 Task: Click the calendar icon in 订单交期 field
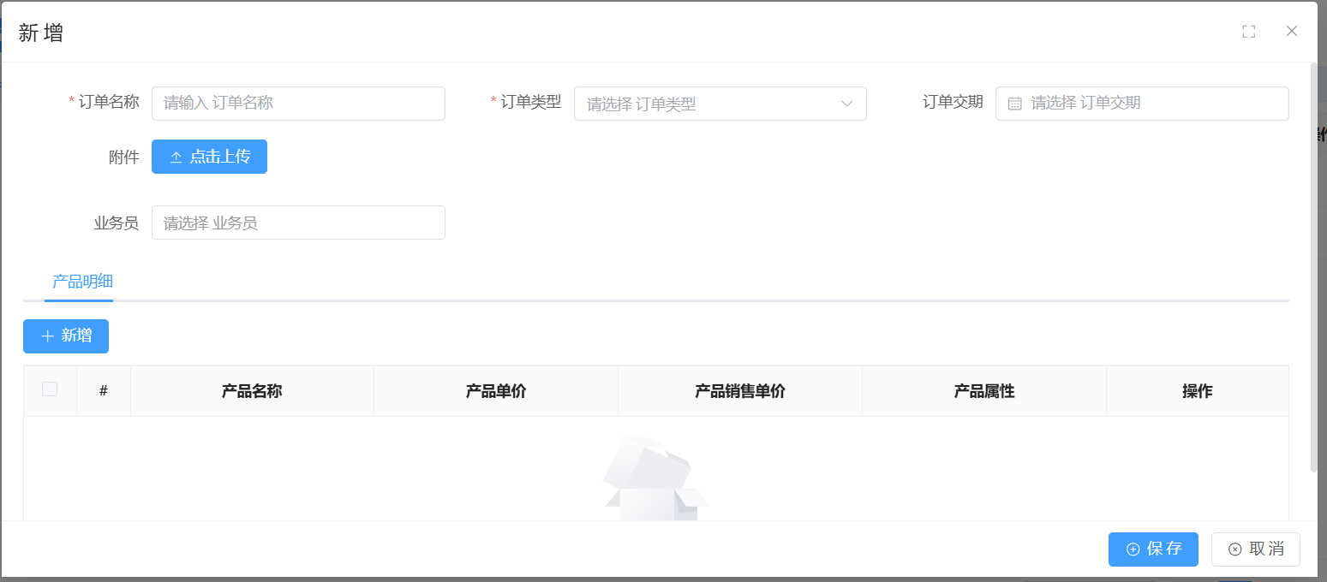click(x=1015, y=104)
